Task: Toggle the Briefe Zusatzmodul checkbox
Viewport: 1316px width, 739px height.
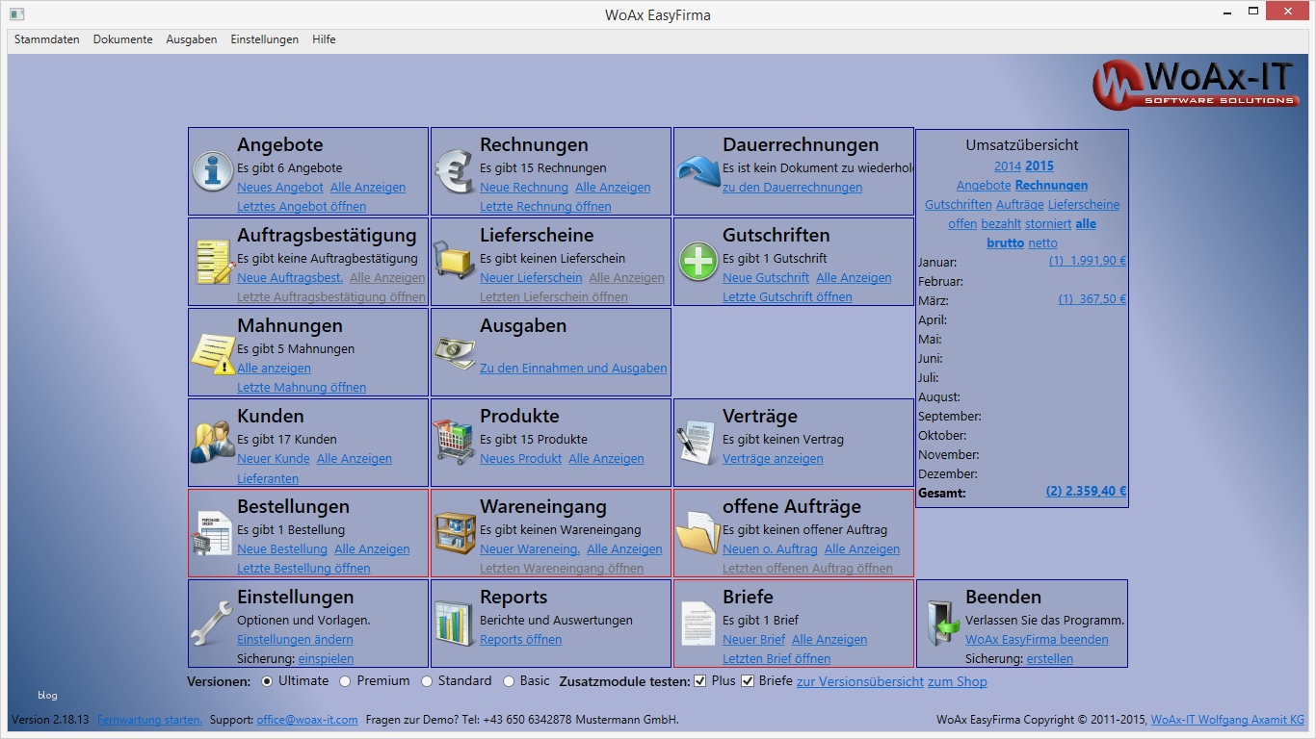Action: coord(749,680)
